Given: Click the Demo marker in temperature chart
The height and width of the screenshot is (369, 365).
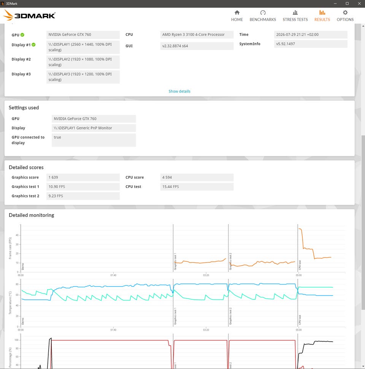Looking at the screenshot, I should click(22, 321).
